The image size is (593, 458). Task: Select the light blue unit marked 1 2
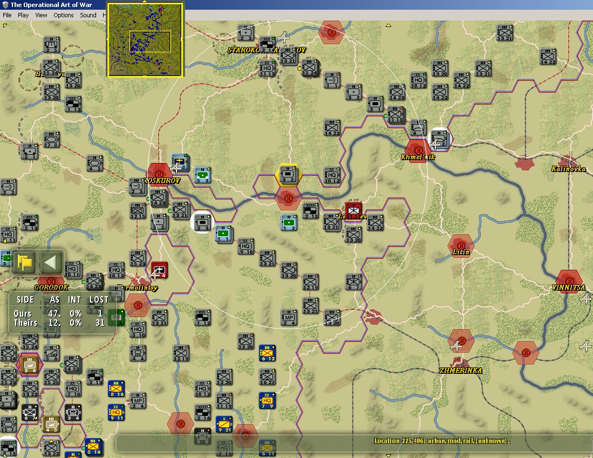coord(289,222)
